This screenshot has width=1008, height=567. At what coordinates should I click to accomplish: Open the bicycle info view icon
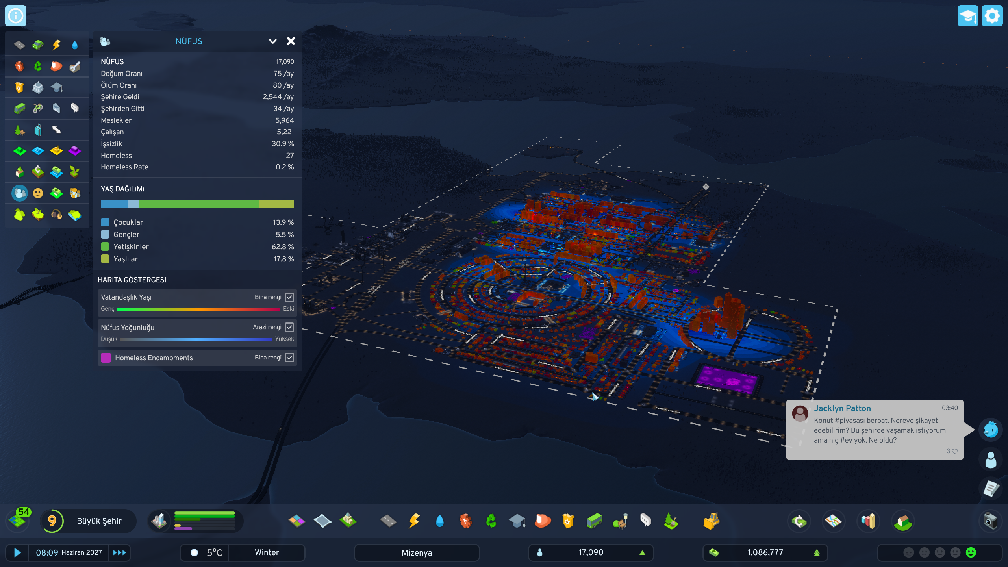pos(38,108)
